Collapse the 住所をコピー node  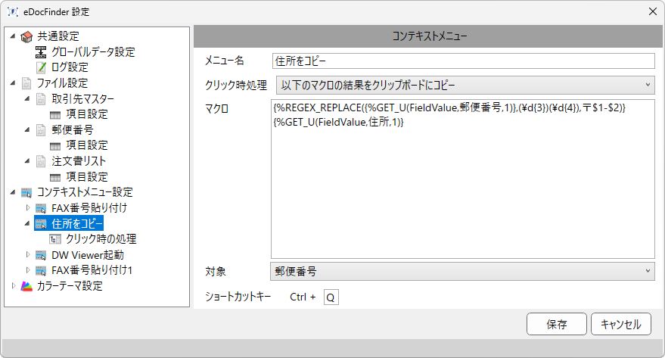point(27,223)
